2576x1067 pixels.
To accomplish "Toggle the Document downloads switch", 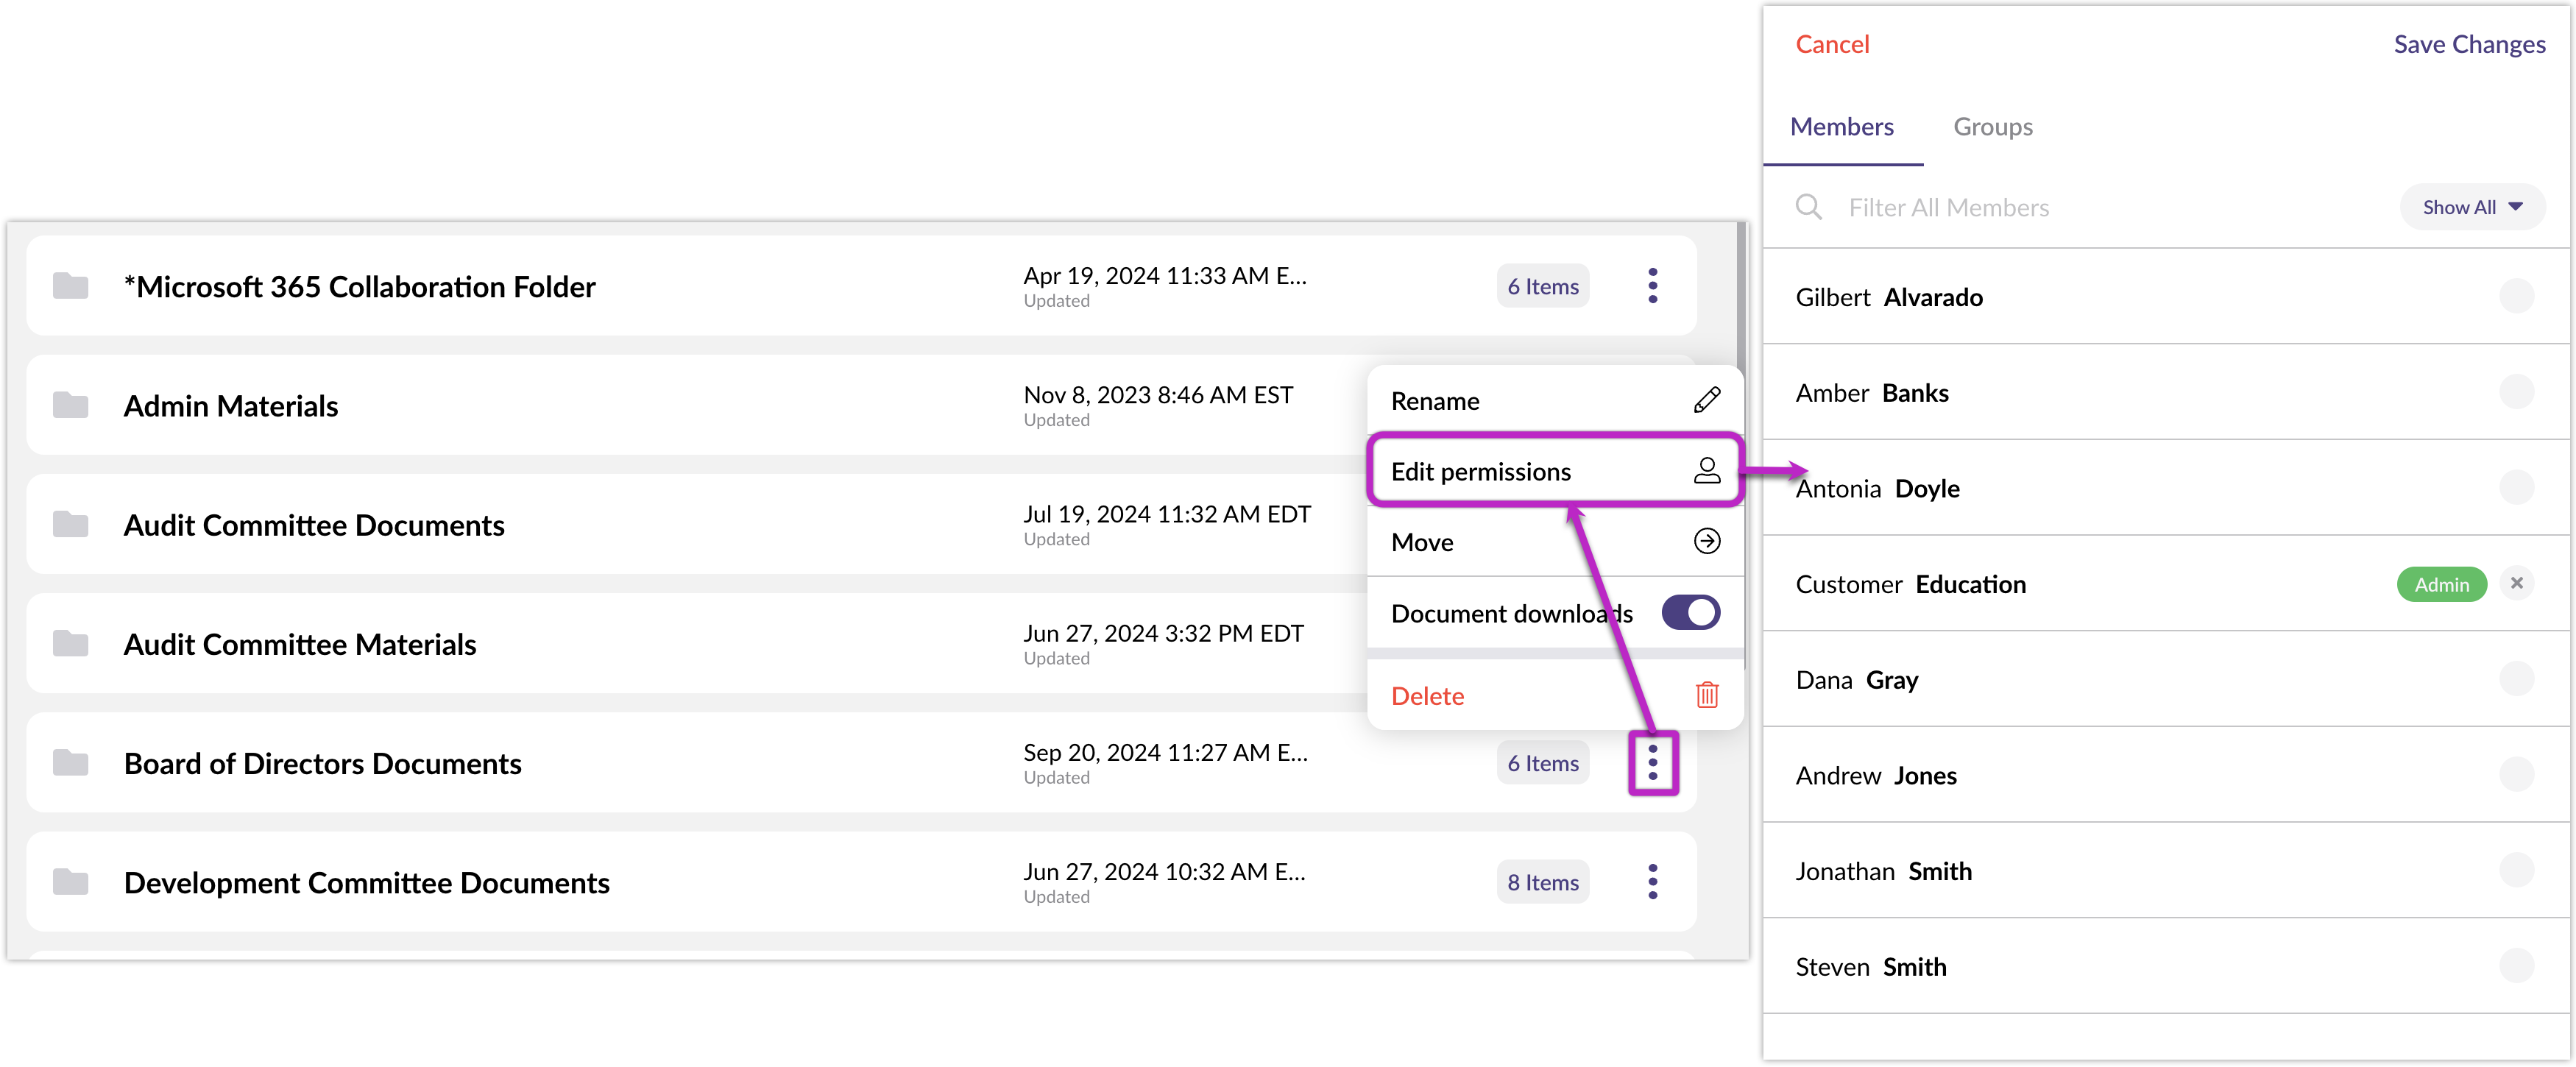I will (x=1690, y=613).
